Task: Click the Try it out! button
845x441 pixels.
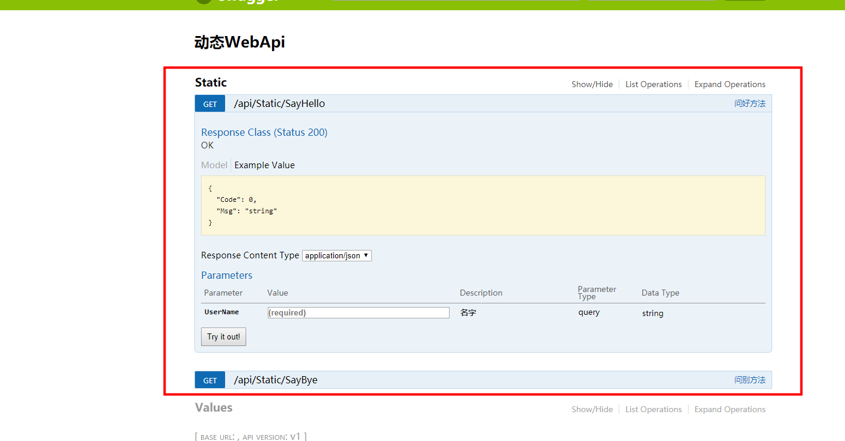Action: pyautogui.click(x=223, y=336)
